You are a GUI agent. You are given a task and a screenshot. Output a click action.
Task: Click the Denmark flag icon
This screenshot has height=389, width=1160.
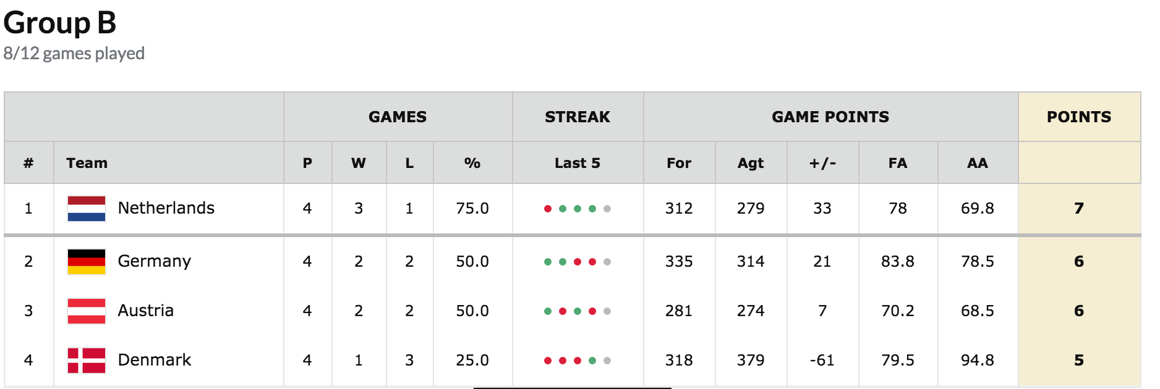[x=87, y=361]
